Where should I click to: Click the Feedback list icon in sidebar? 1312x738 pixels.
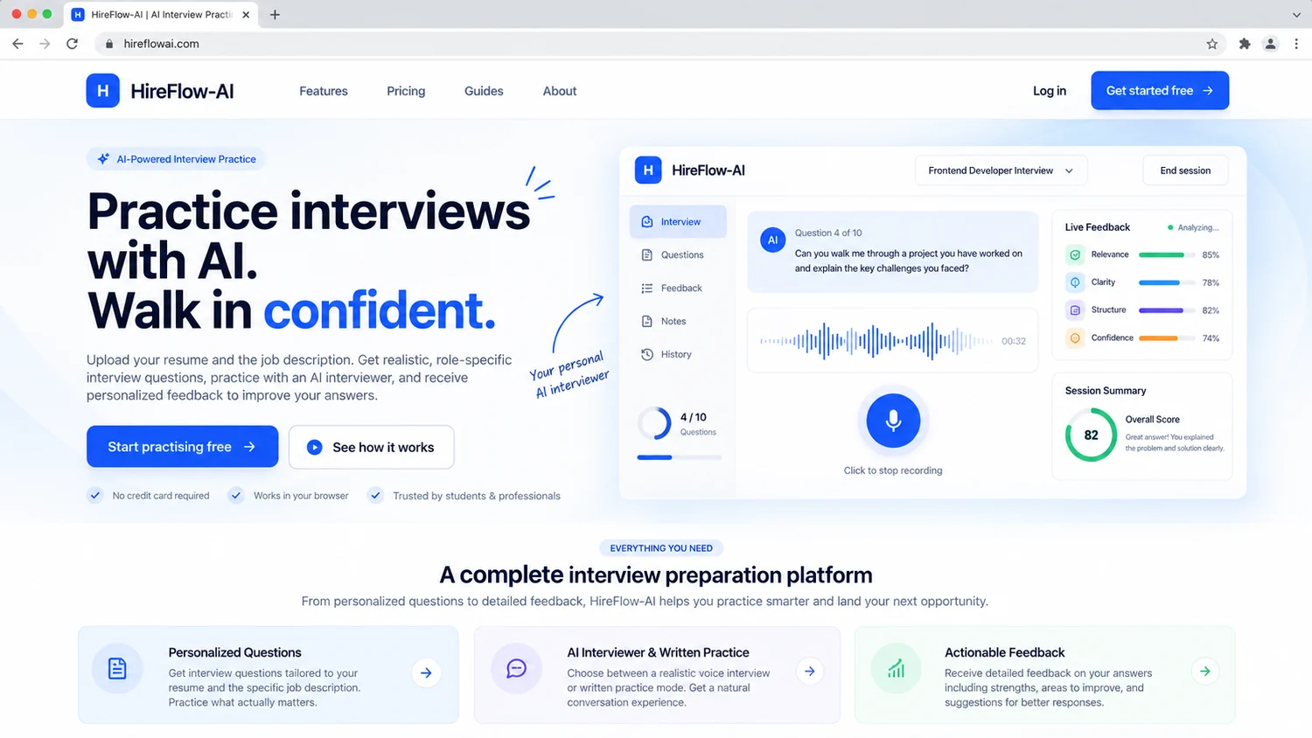647,289
